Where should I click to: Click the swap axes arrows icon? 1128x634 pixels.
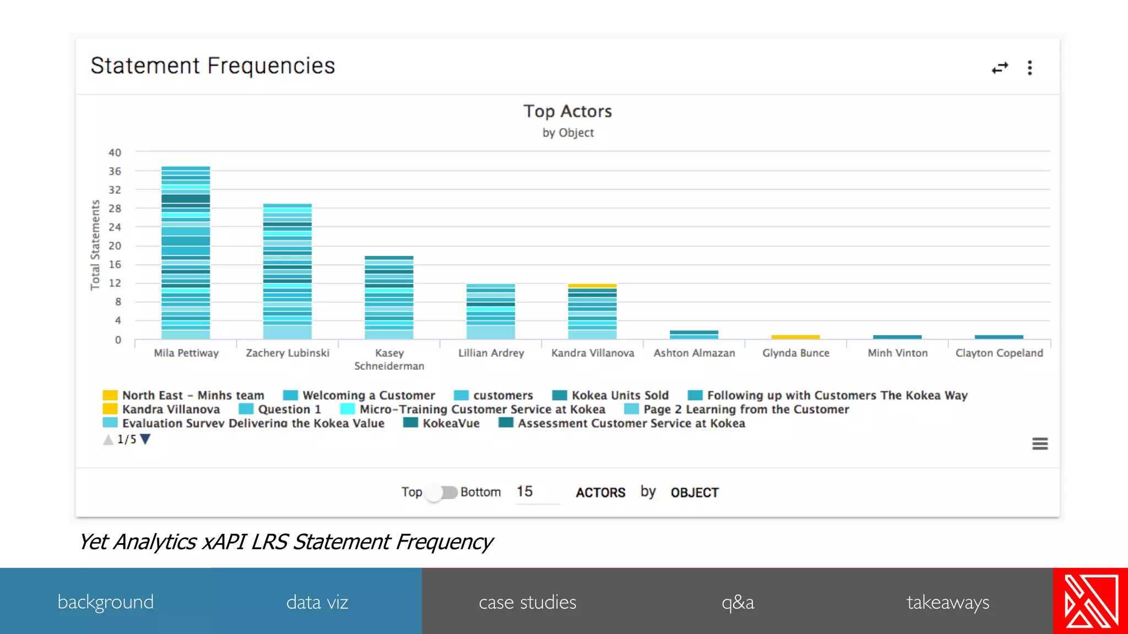coord(1000,68)
